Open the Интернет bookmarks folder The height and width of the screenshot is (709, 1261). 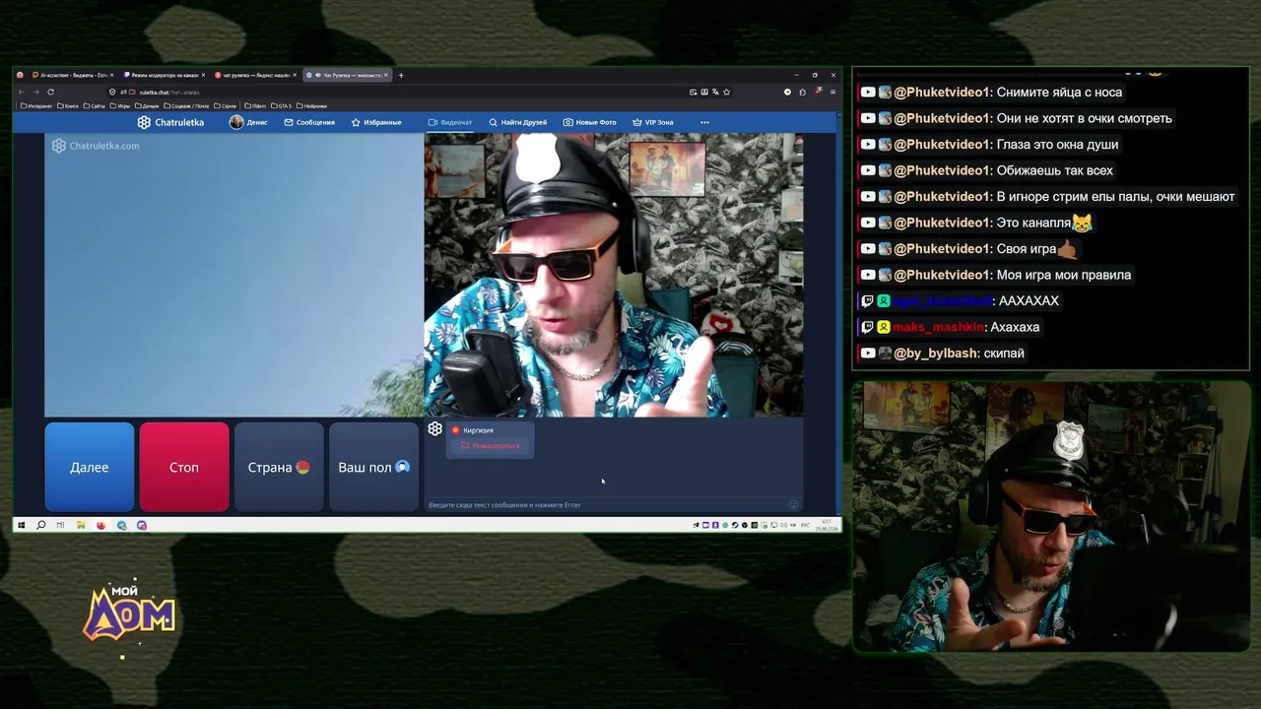coord(36,105)
